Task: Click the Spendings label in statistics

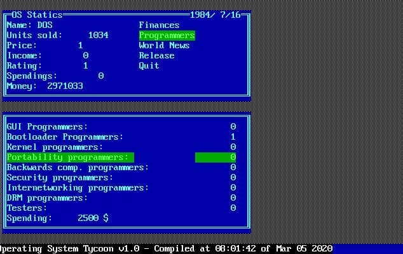Action: pyautogui.click(x=32, y=76)
